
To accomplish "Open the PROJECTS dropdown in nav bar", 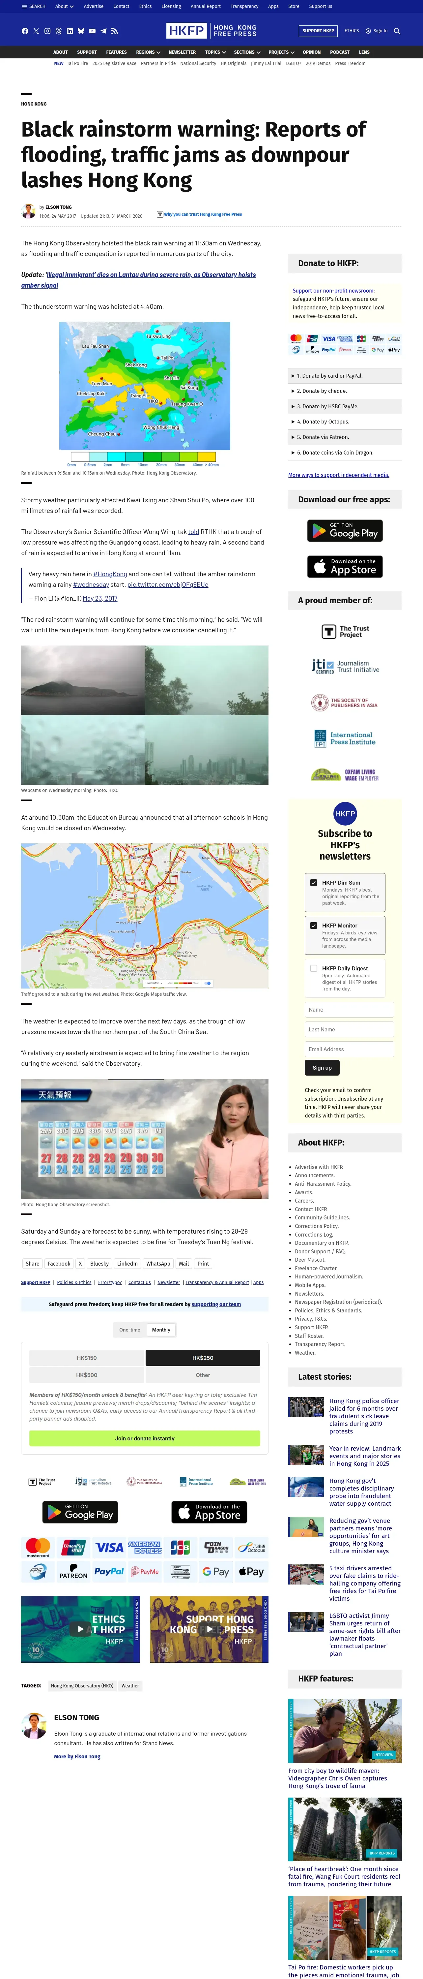I will tap(281, 52).
